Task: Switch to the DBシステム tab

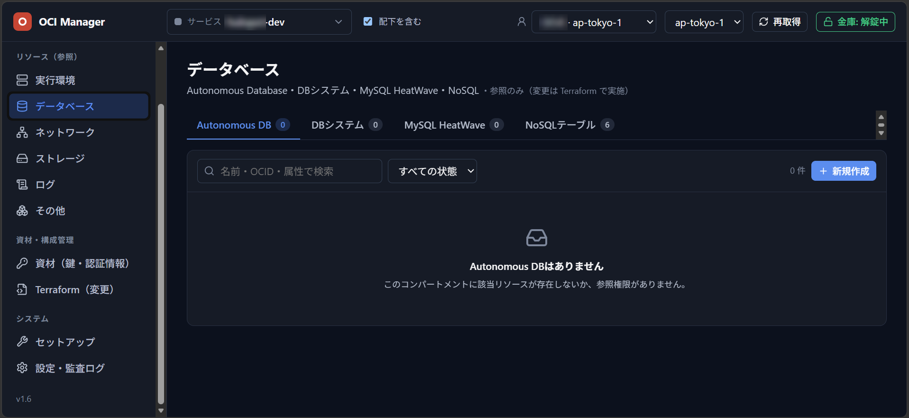Action: pyautogui.click(x=347, y=125)
